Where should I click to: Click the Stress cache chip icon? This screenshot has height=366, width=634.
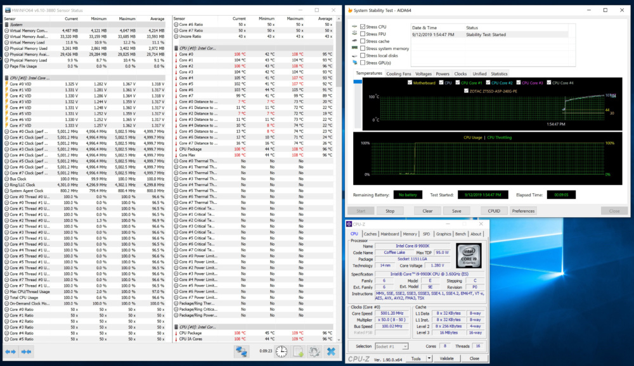tap(354, 41)
